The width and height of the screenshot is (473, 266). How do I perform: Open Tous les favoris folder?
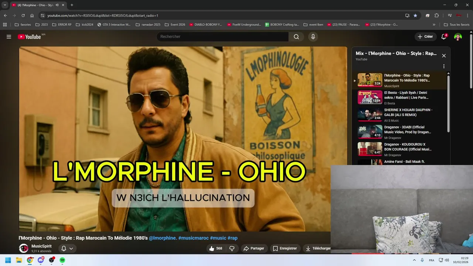coord(456,25)
